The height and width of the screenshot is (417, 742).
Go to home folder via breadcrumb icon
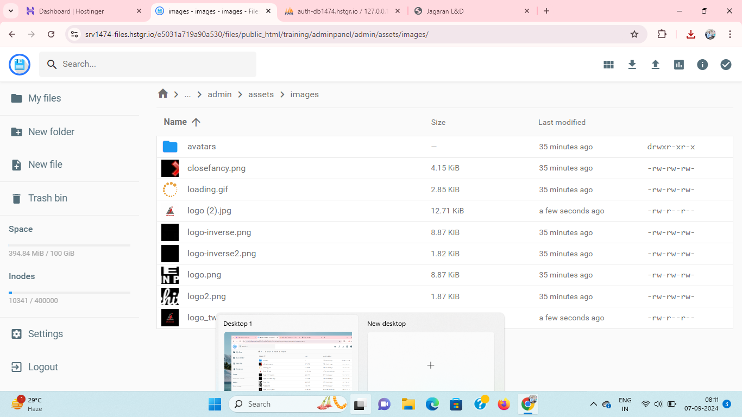[x=163, y=94]
